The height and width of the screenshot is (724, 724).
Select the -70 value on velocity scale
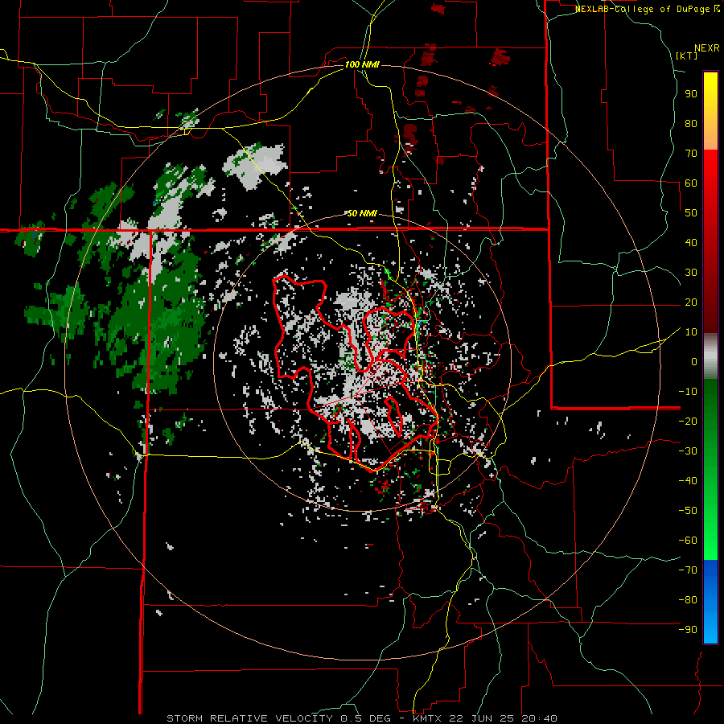coord(688,570)
